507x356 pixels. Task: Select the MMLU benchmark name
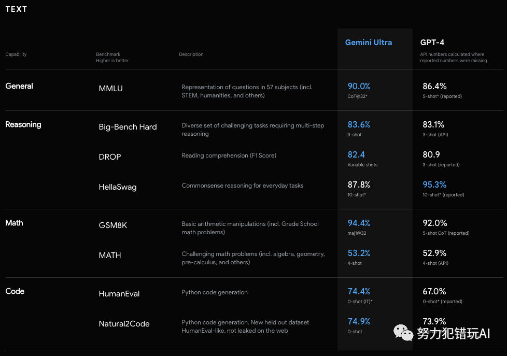110,88
